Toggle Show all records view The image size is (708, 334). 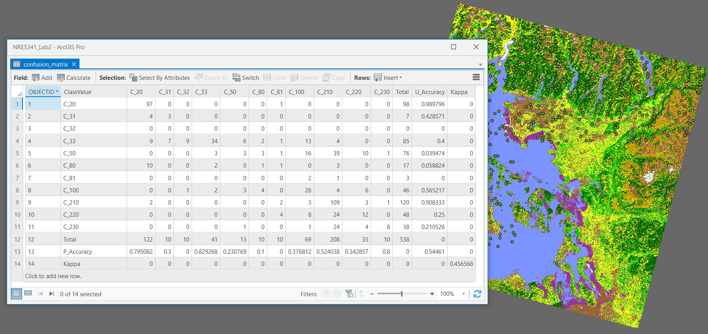(x=17, y=293)
